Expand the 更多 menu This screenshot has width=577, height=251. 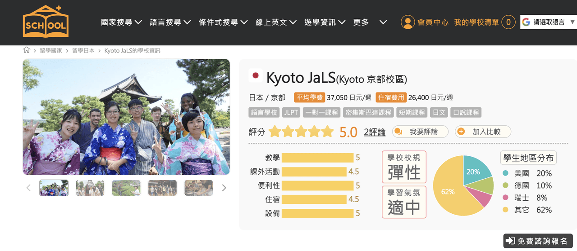coord(370,22)
